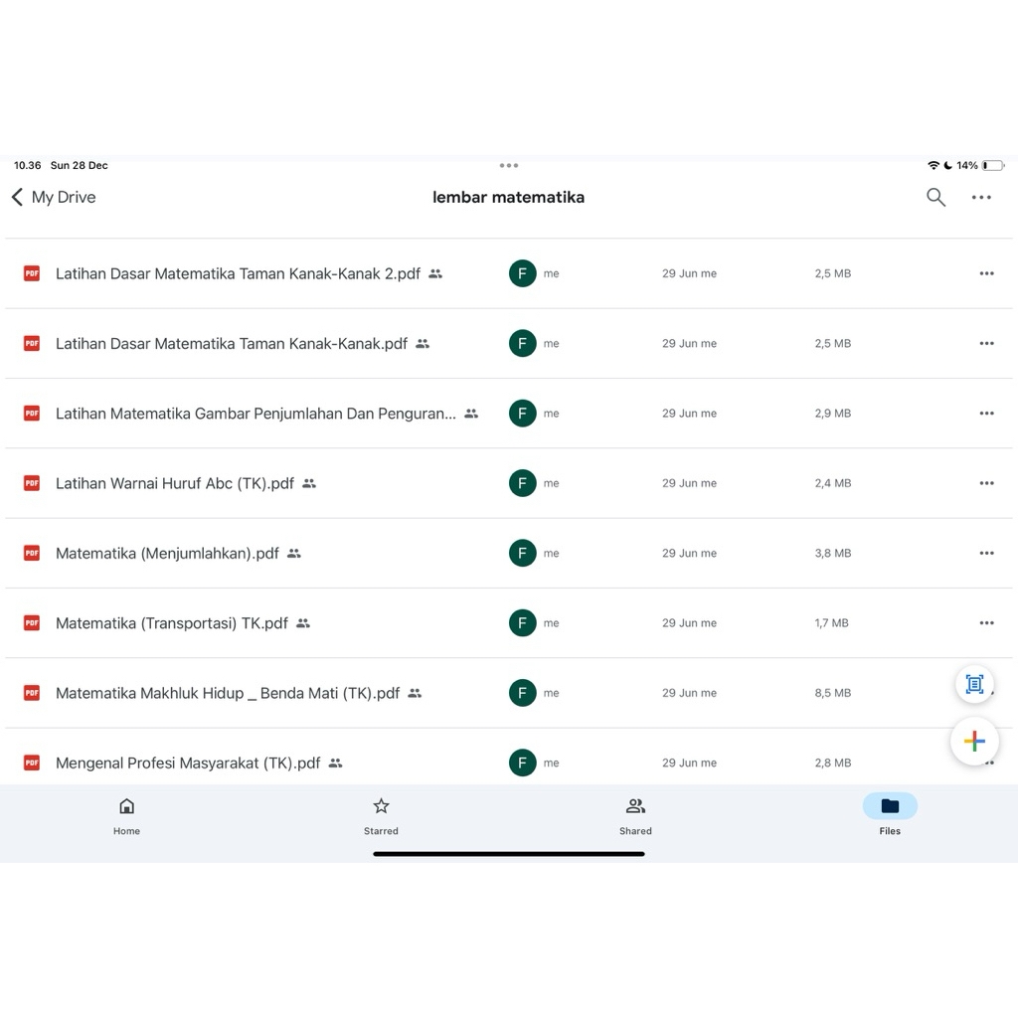Screen dimensions: 1018x1018
Task: Tap the battery indicator in the status bar
Action: (992, 166)
